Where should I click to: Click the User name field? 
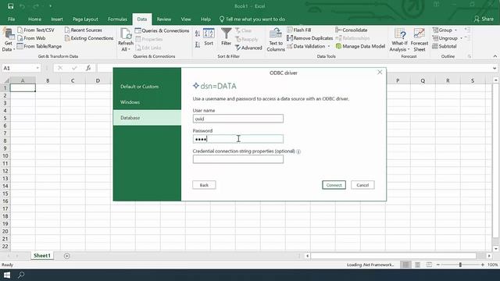237,119
